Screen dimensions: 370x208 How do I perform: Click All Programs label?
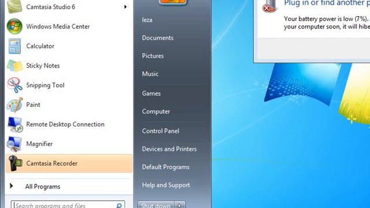[x=43, y=187]
